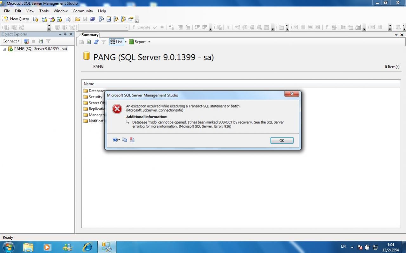Open the available databases combo box
This screenshot has width=406, height=253.
pos(103,27)
